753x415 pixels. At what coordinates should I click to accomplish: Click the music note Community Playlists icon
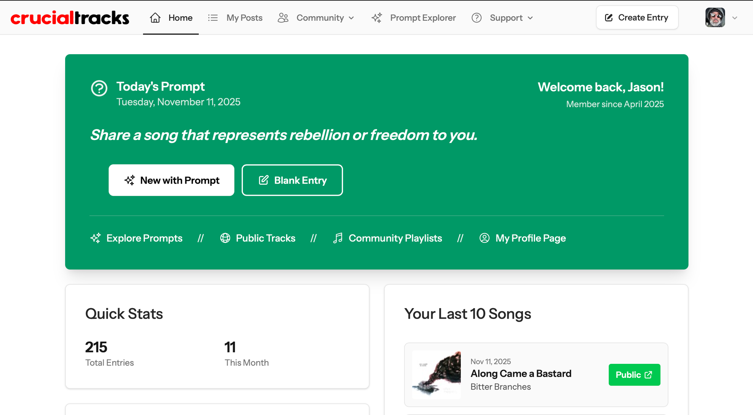point(338,238)
